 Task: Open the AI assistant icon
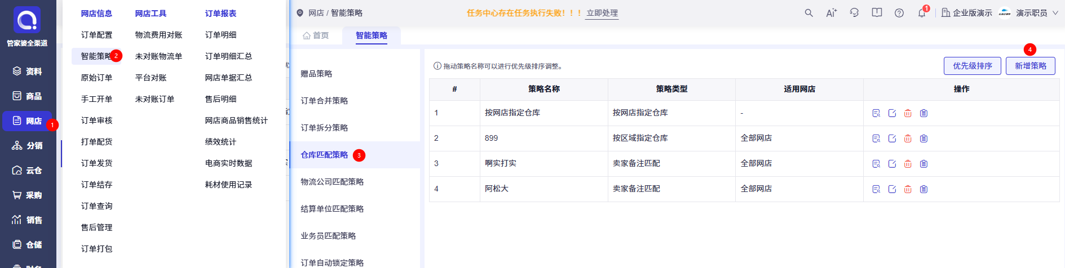(832, 13)
